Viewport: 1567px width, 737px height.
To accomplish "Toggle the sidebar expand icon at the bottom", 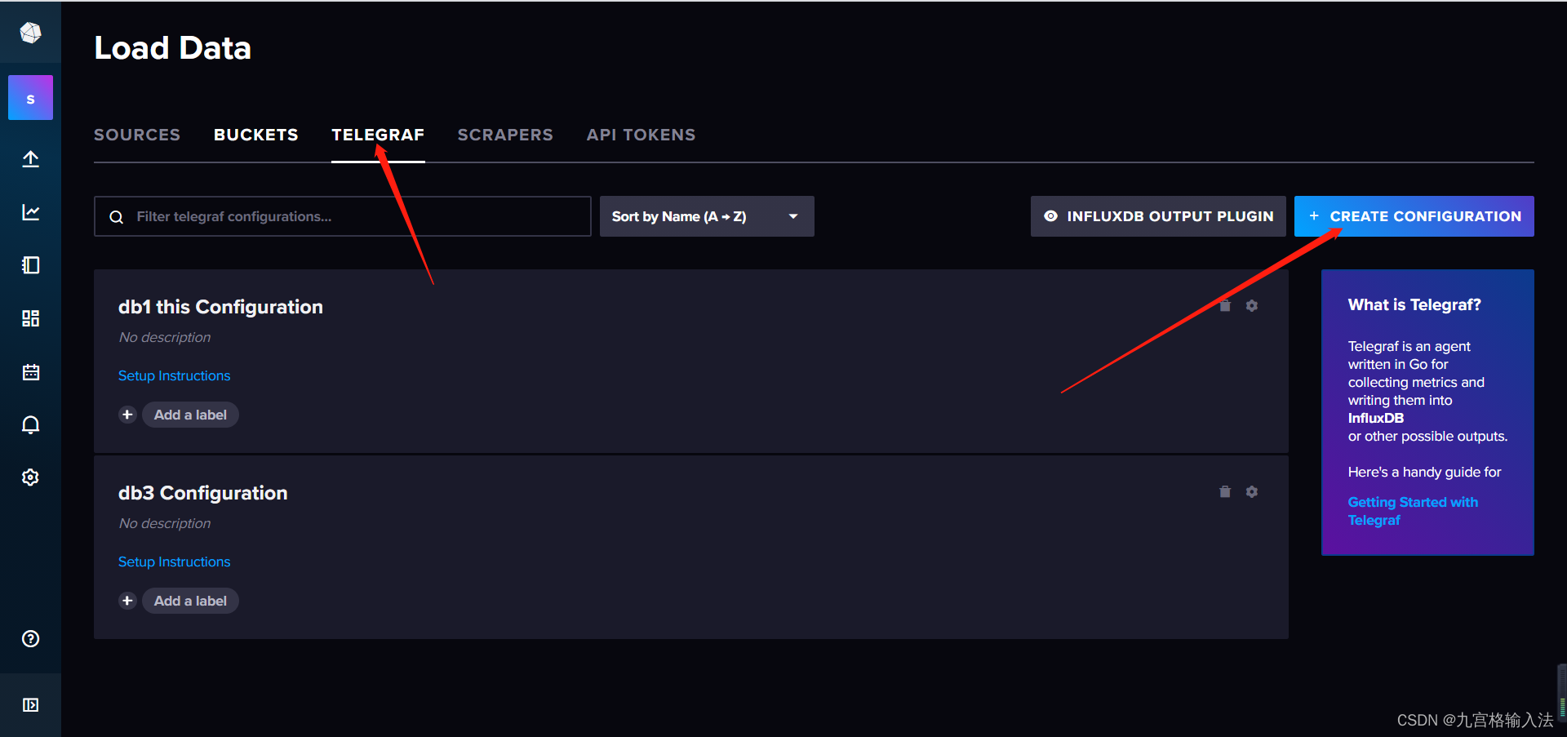I will click(x=30, y=705).
